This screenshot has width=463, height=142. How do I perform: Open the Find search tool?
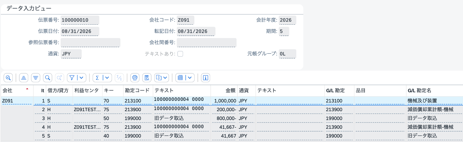point(47,78)
